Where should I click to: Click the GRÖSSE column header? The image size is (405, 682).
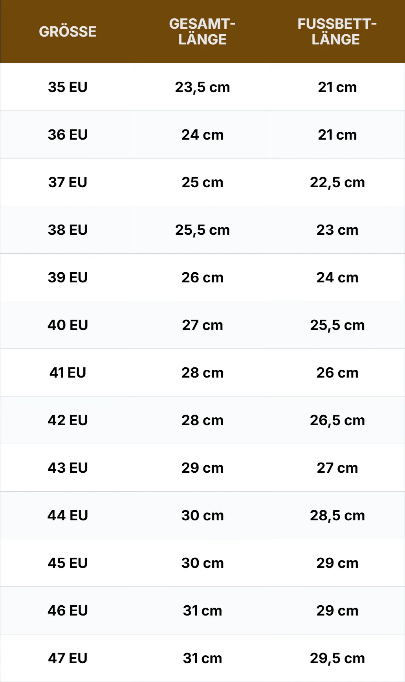point(68,31)
